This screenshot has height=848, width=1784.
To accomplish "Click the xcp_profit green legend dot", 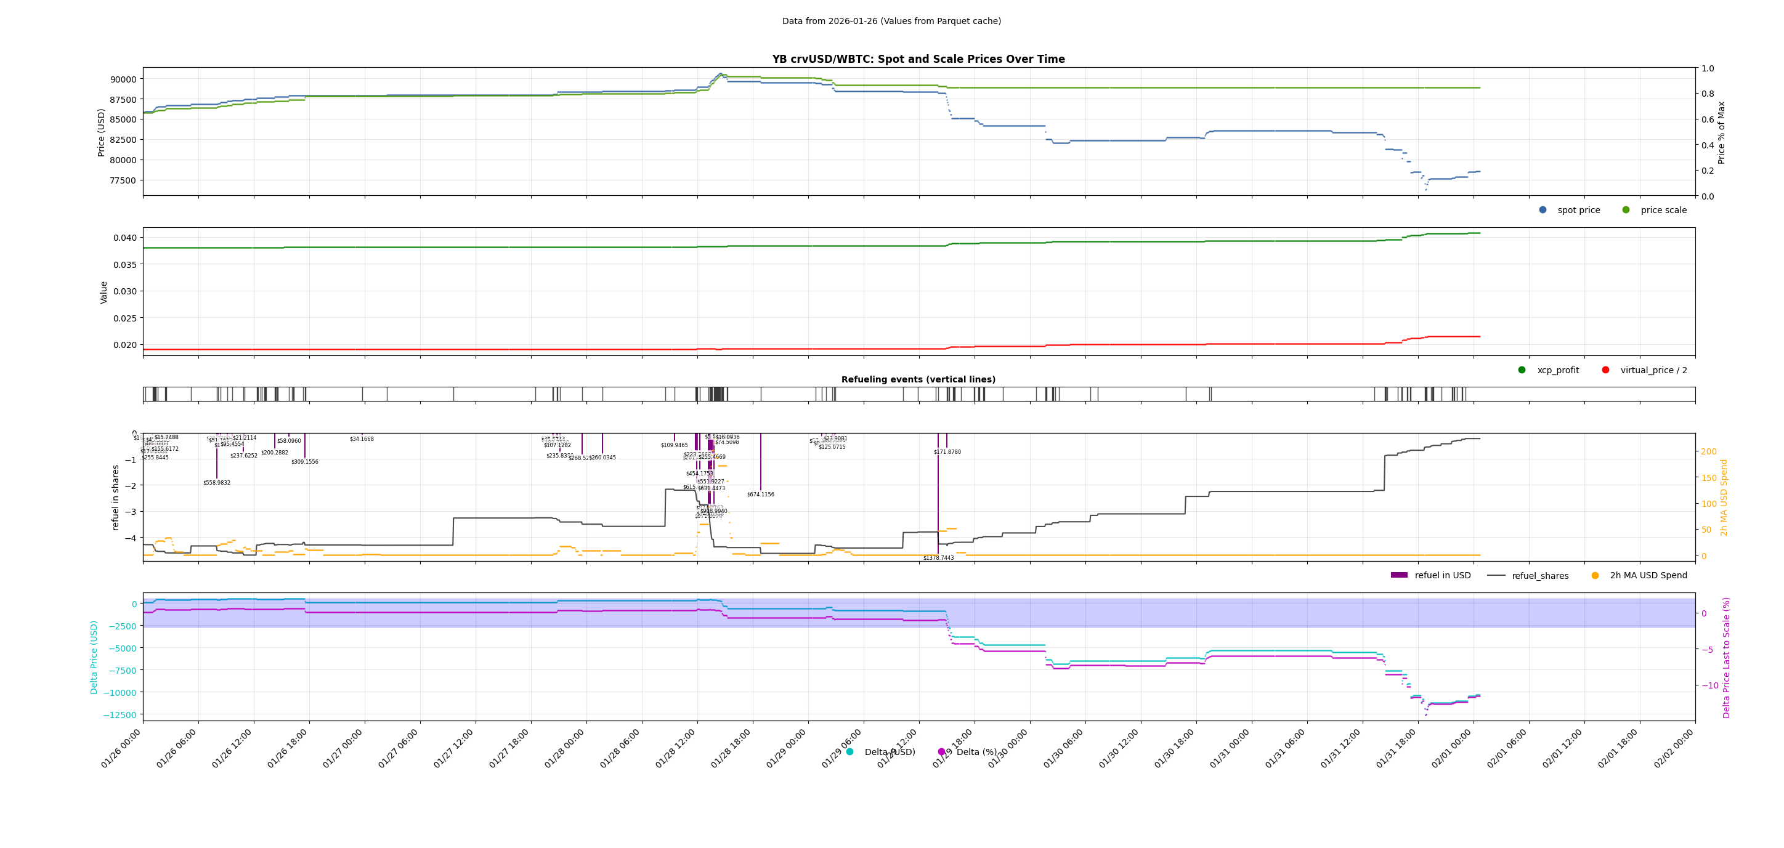I will coord(1522,369).
